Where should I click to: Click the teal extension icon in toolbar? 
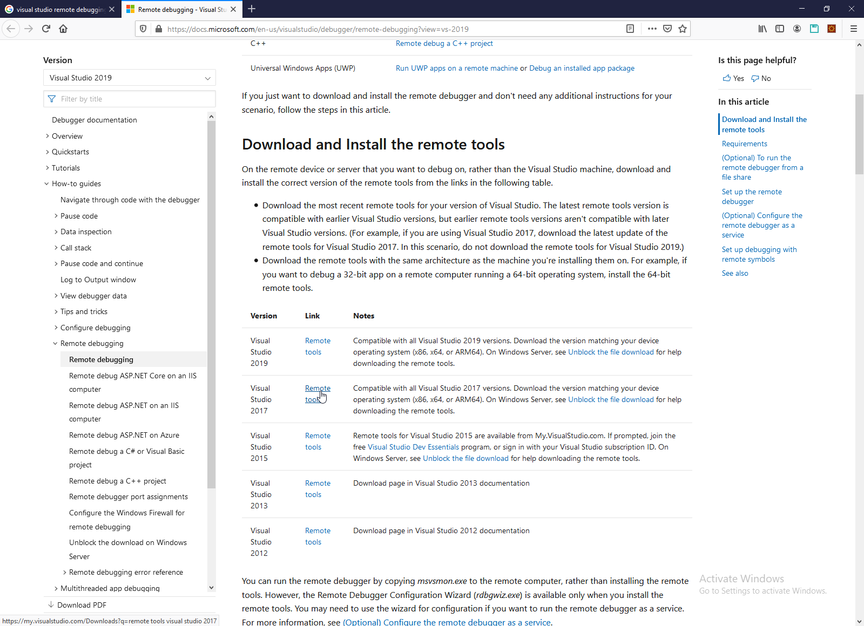[814, 29]
